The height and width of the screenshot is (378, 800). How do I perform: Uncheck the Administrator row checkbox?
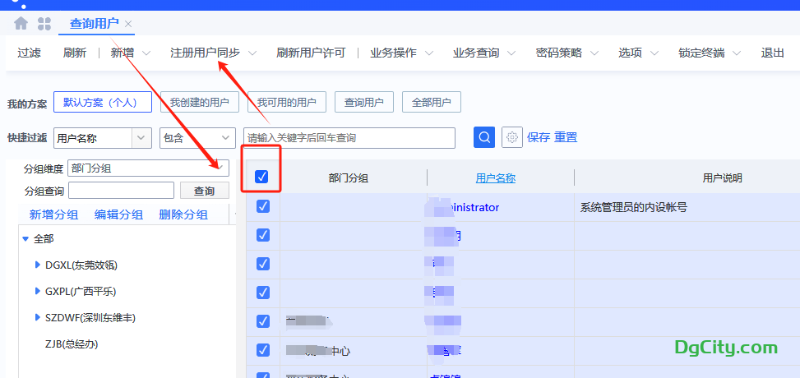click(x=263, y=207)
